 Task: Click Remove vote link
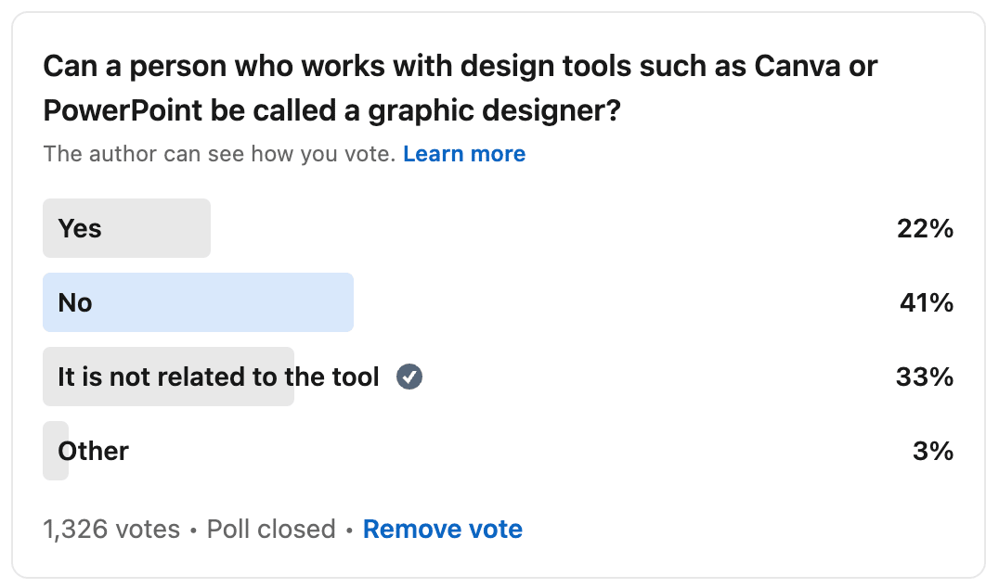coord(443,529)
